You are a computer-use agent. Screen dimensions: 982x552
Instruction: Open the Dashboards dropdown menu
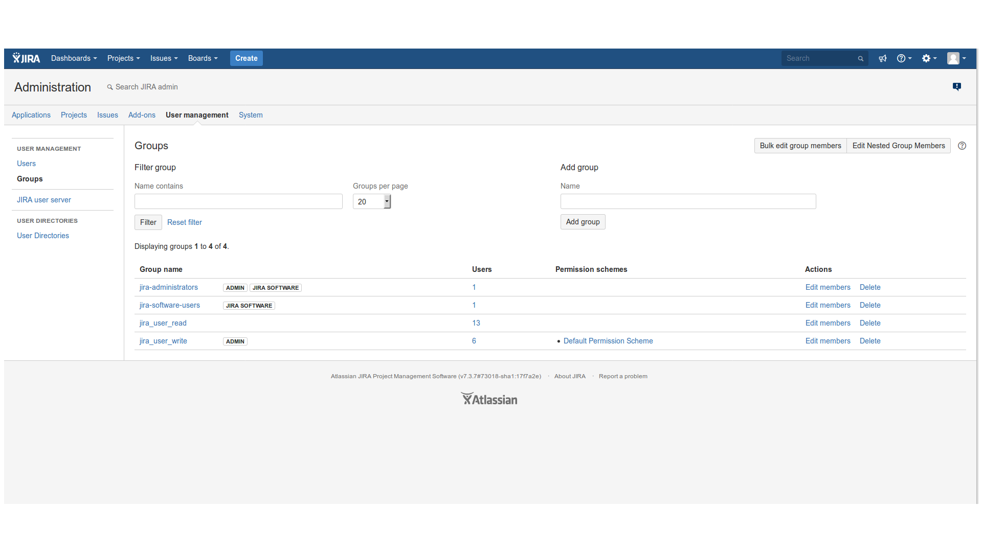click(74, 58)
